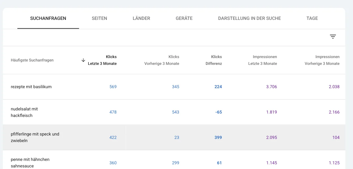Screen dimensions: 353x169
Task: Select query 'nudelsalat mit hackfleisch'
Action: tap(24, 112)
